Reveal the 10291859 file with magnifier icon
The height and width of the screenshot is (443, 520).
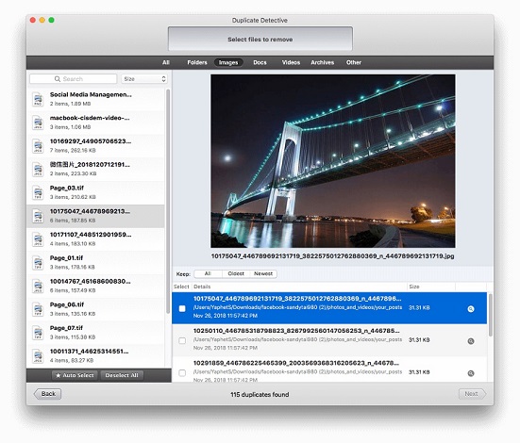[471, 373]
